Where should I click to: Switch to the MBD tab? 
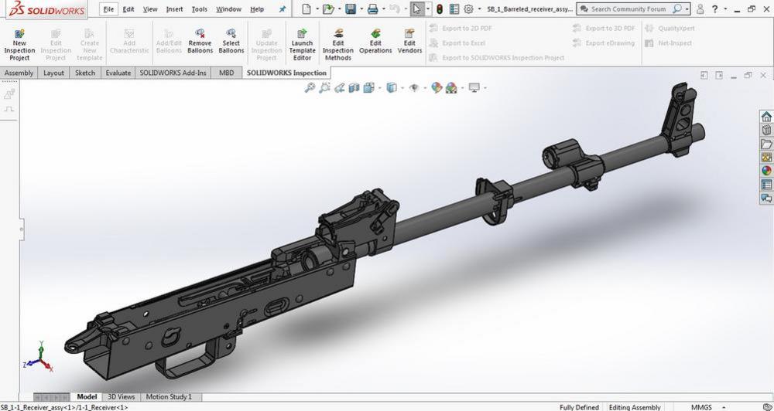pyautogui.click(x=227, y=73)
